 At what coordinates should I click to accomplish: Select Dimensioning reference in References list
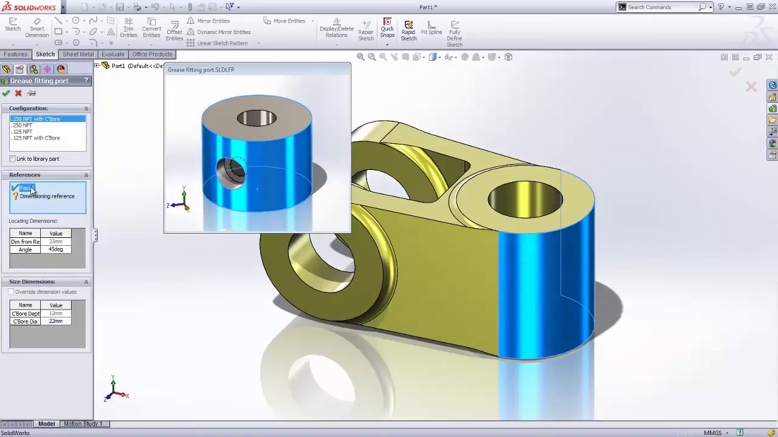pyautogui.click(x=47, y=196)
